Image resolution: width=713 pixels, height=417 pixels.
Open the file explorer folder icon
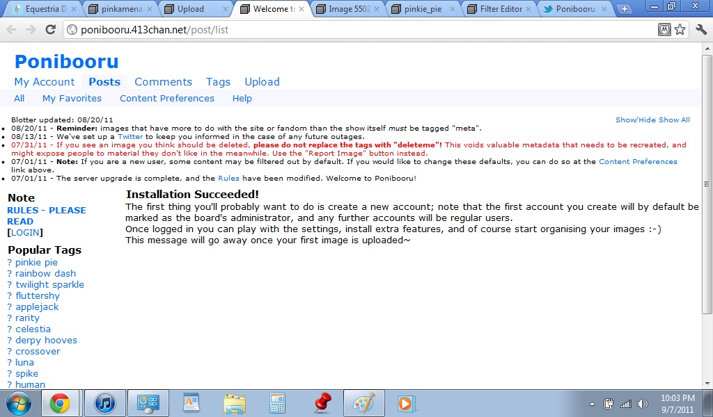click(235, 403)
